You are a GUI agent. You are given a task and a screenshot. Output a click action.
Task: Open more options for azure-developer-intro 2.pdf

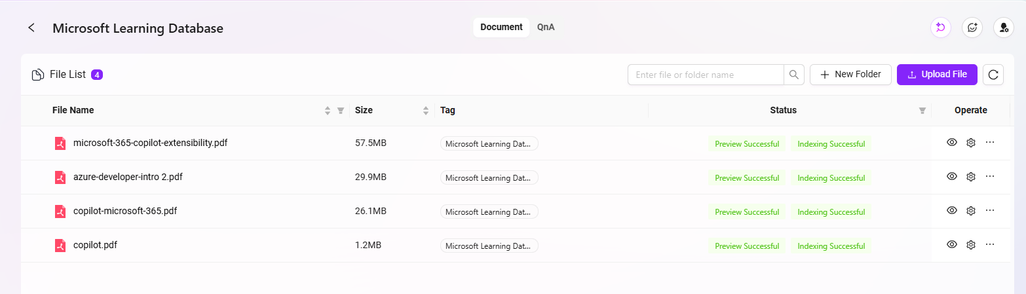[990, 176]
